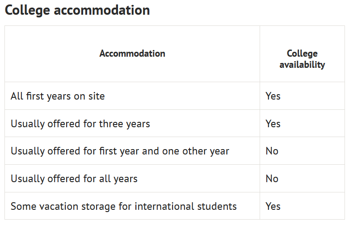Click the word College in availability header
Image resolution: width=349 pixels, height=225 pixels.
(302, 54)
